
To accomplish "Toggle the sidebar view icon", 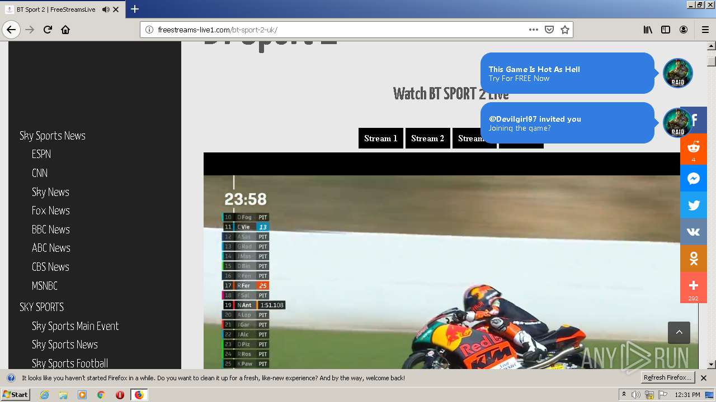I will pyautogui.click(x=666, y=30).
